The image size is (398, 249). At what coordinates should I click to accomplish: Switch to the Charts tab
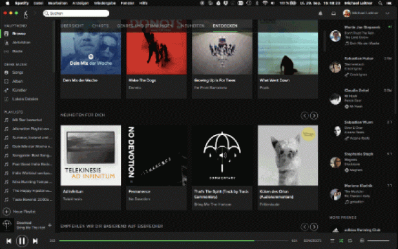(x=101, y=26)
